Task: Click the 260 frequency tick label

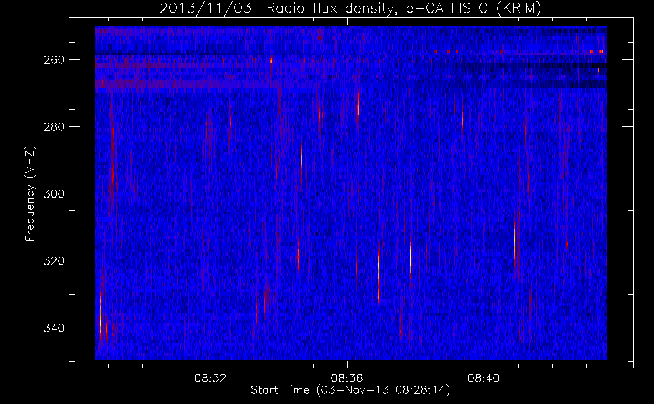Action: pos(54,60)
